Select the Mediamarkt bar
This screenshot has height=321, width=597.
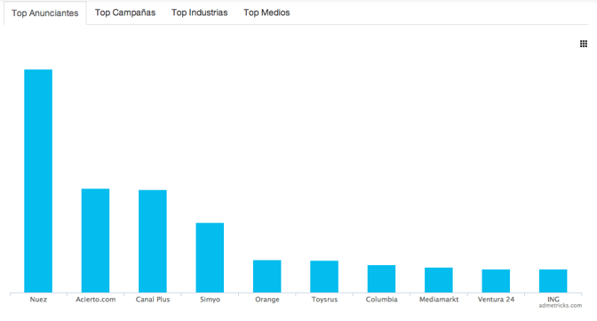click(x=439, y=280)
